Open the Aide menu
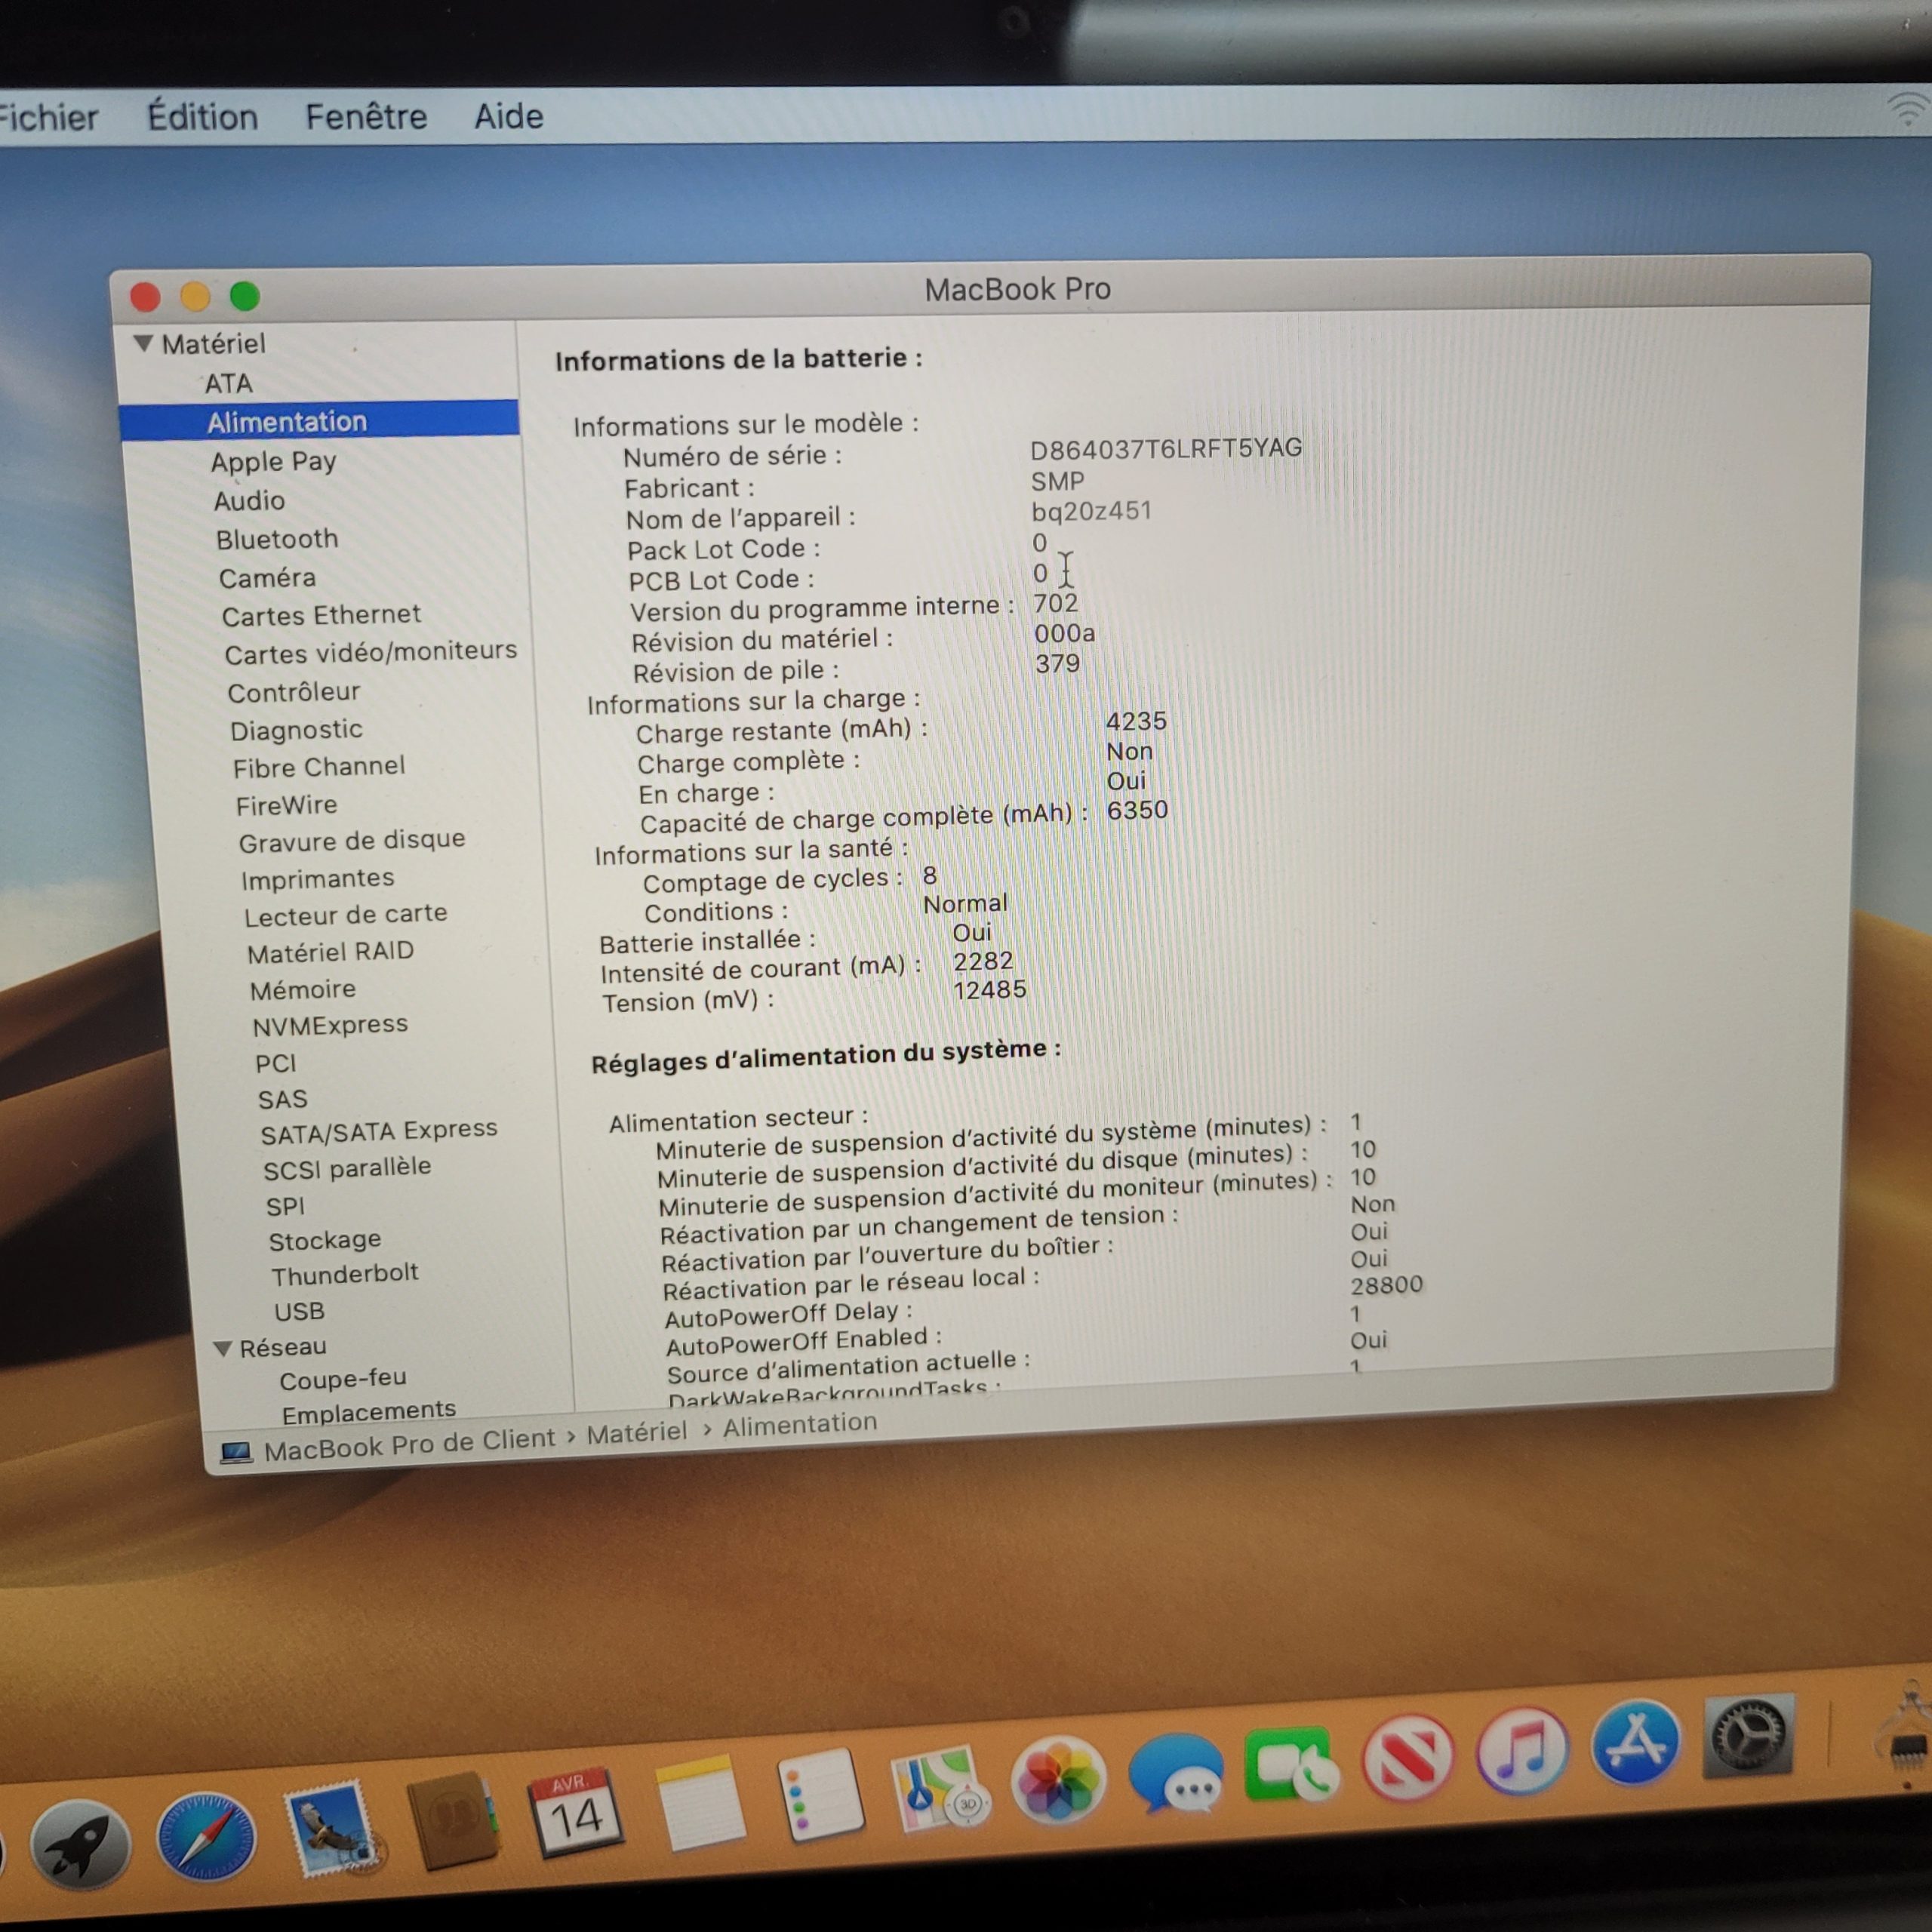Viewport: 1932px width, 1932px height. [x=508, y=117]
